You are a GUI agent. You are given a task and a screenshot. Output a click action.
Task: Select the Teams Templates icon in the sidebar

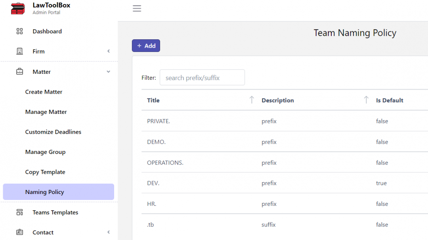(19, 212)
